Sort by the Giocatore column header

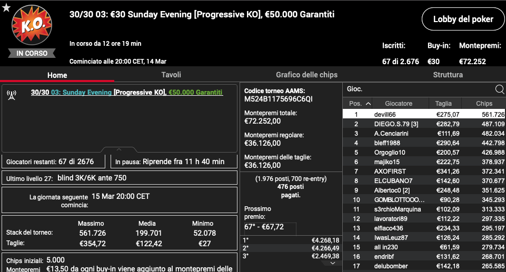pyautogui.click(x=399, y=104)
